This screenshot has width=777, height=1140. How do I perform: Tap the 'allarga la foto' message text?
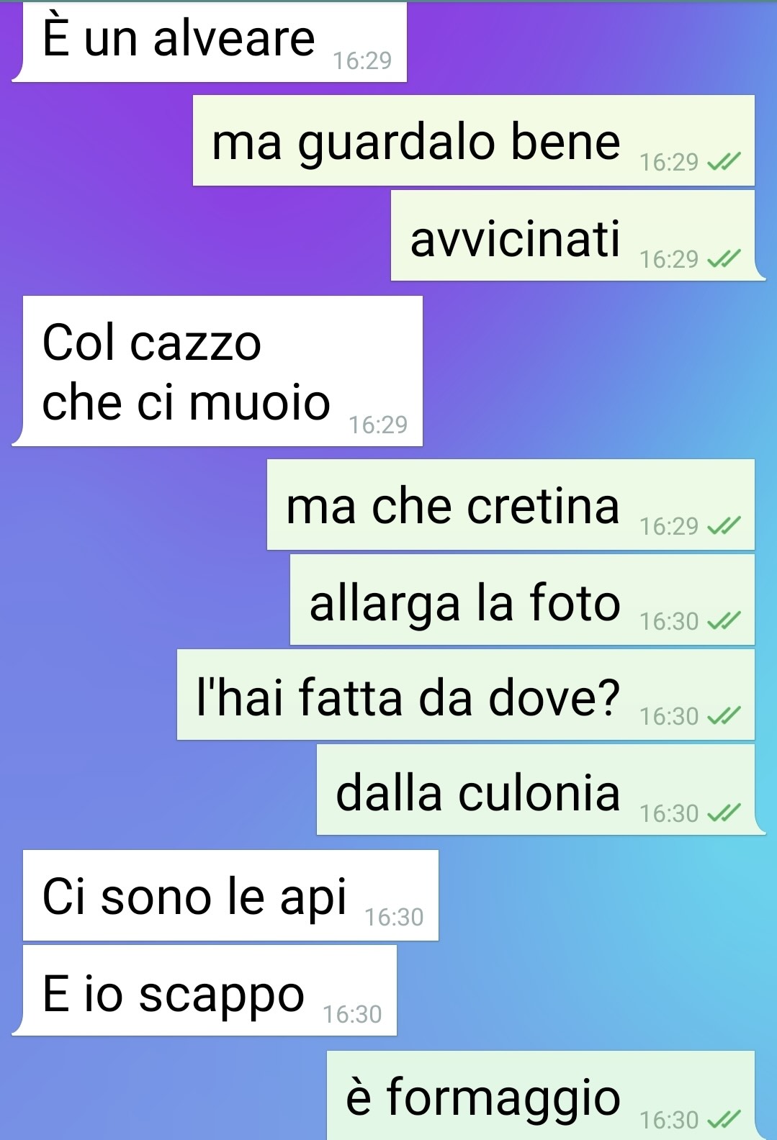point(465,603)
